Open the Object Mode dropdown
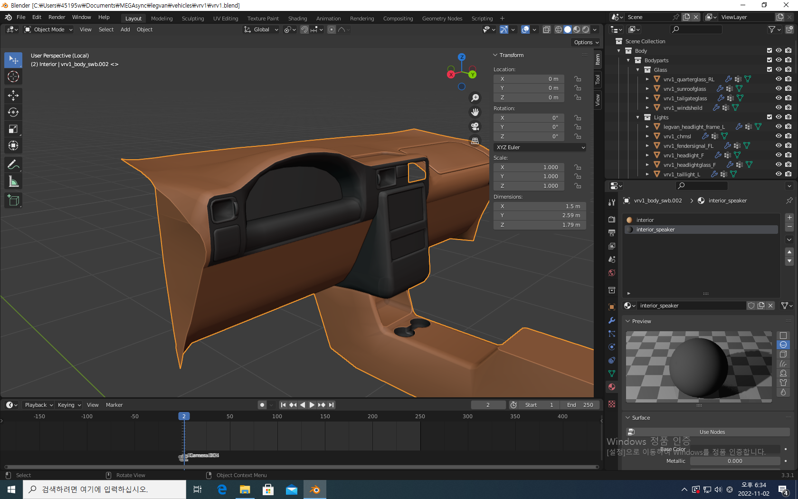The image size is (798, 499). pyautogui.click(x=48, y=29)
